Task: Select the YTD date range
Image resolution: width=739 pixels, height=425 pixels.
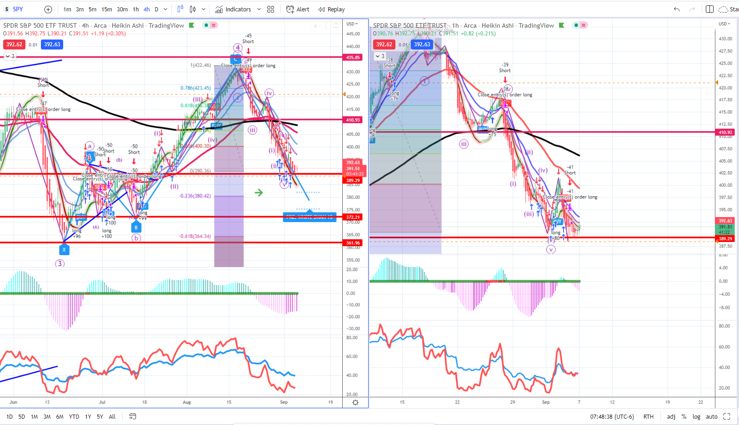Action: point(74,416)
